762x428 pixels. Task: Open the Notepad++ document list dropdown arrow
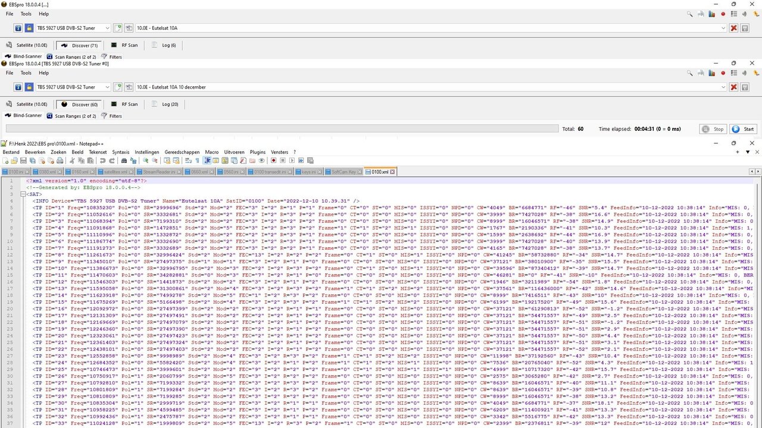coord(748,152)
